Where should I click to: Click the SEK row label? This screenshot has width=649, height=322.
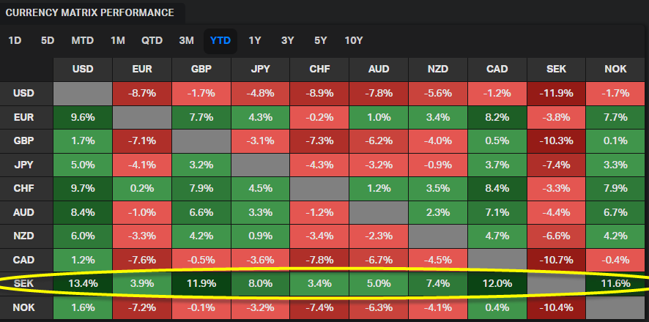tap(26, 282)
